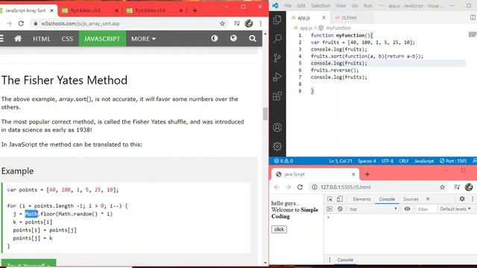Click profile avatar in the w3schools window
This screenshot has width=477, height=268.
(248, 23)
